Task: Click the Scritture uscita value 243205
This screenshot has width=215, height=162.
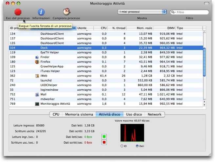Action: pyautogui.click(x=41, y=131)
